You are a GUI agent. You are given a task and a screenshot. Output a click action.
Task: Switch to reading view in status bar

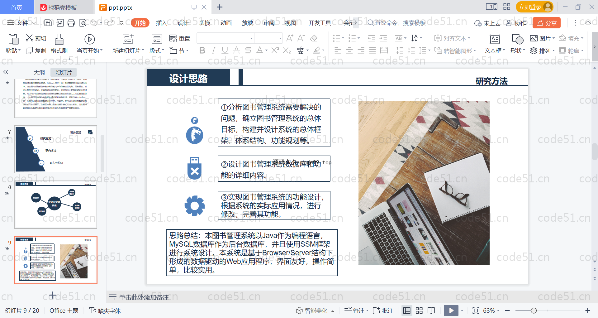[x=431, y=311]
